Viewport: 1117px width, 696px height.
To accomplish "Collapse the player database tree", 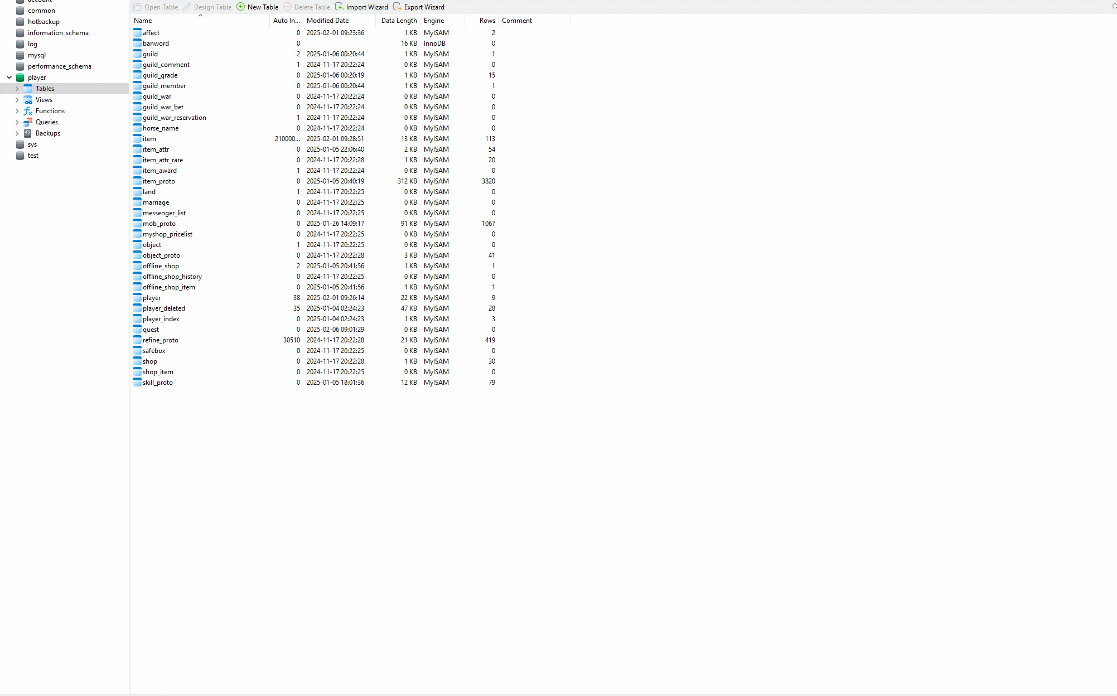I will point(9,78).
